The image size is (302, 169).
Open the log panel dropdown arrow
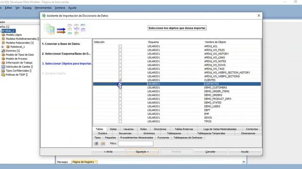click(x=243, y=162)
